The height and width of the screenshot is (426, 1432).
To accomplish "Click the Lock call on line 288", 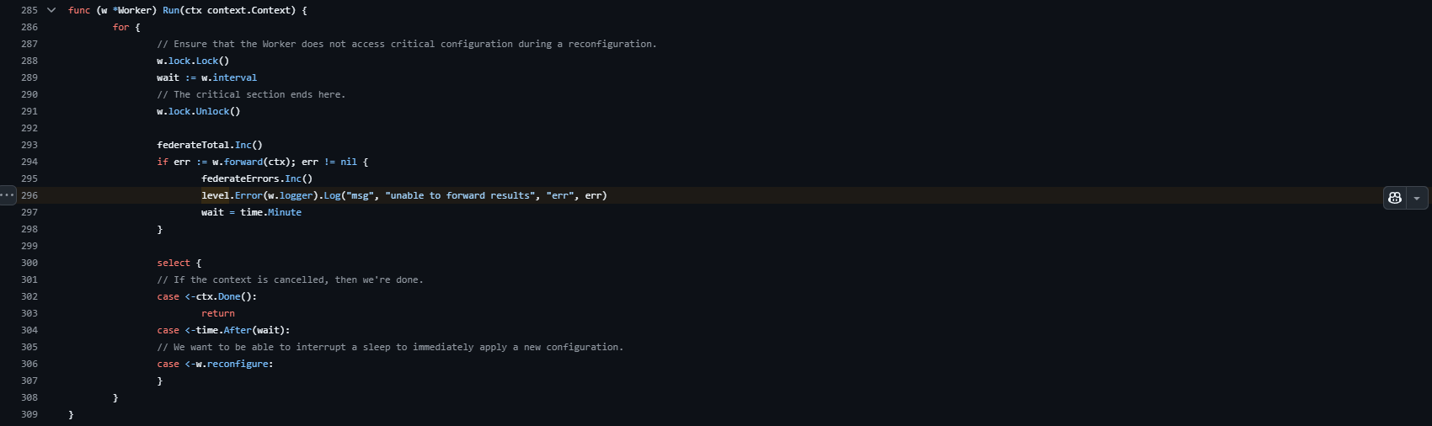I will click(207, 61).
